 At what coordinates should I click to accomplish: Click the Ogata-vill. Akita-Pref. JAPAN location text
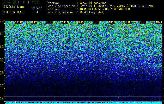click(x=116, y=6)
